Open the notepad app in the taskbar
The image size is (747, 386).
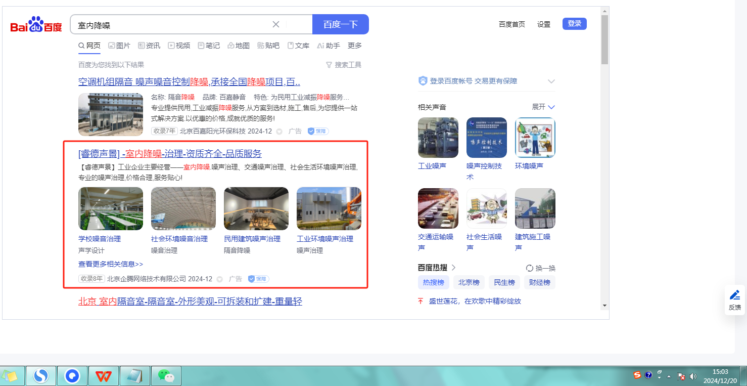pyautogui.click(x=134, y=376)
